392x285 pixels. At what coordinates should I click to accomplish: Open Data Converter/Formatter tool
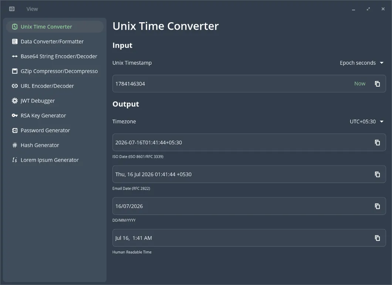[x=55, y=41]
